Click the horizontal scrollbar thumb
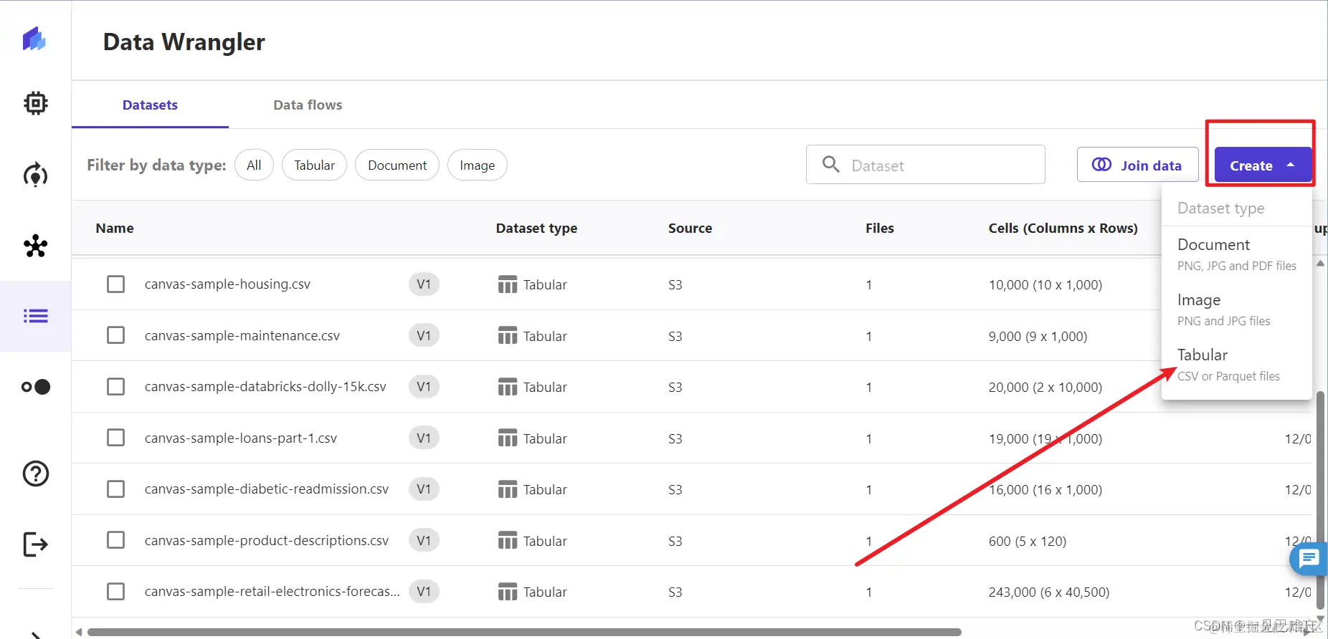 524,632
